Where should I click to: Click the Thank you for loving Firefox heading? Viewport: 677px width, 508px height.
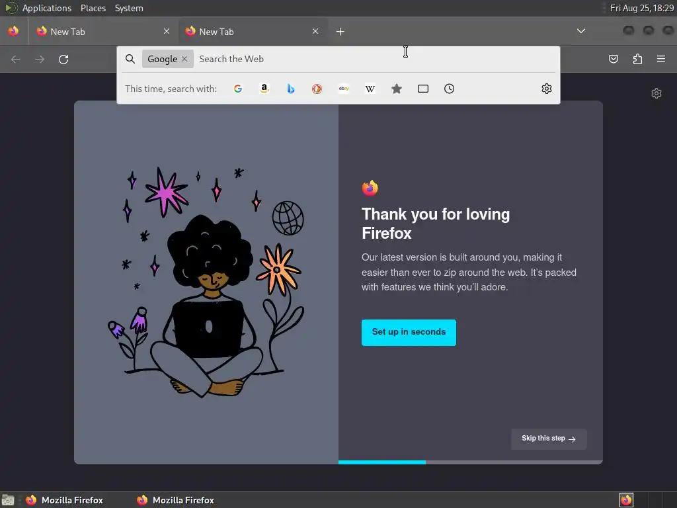coord(436,224)
